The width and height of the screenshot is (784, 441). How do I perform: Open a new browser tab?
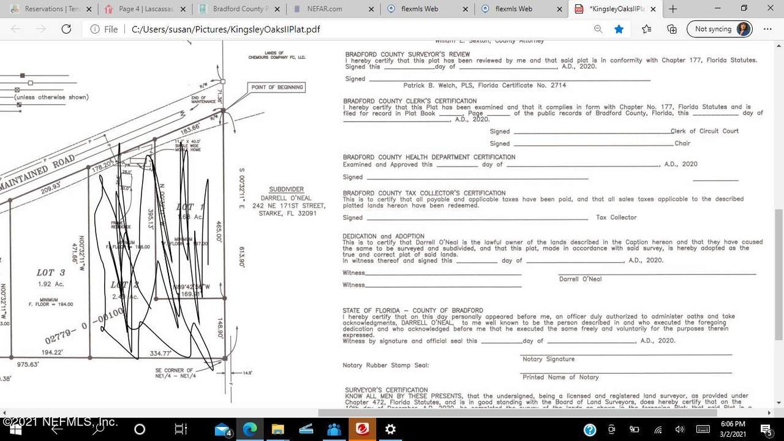[673, 9]
